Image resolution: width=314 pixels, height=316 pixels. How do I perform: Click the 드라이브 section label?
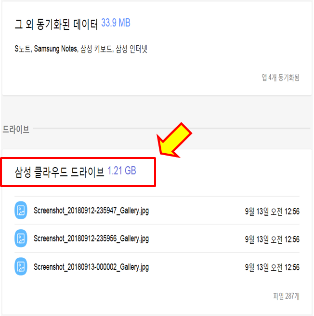tap(16, 129)
